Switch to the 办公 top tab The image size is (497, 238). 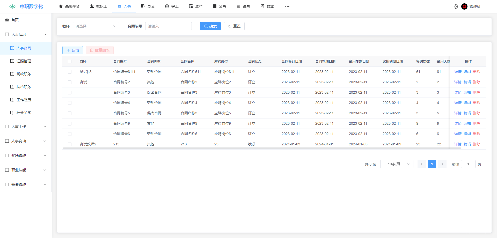click(148, 6)
